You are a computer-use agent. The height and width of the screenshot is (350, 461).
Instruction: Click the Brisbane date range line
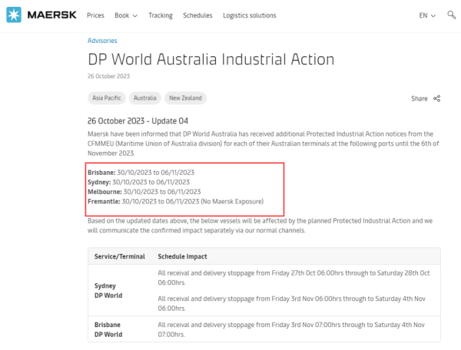click(x=141, y=172)
